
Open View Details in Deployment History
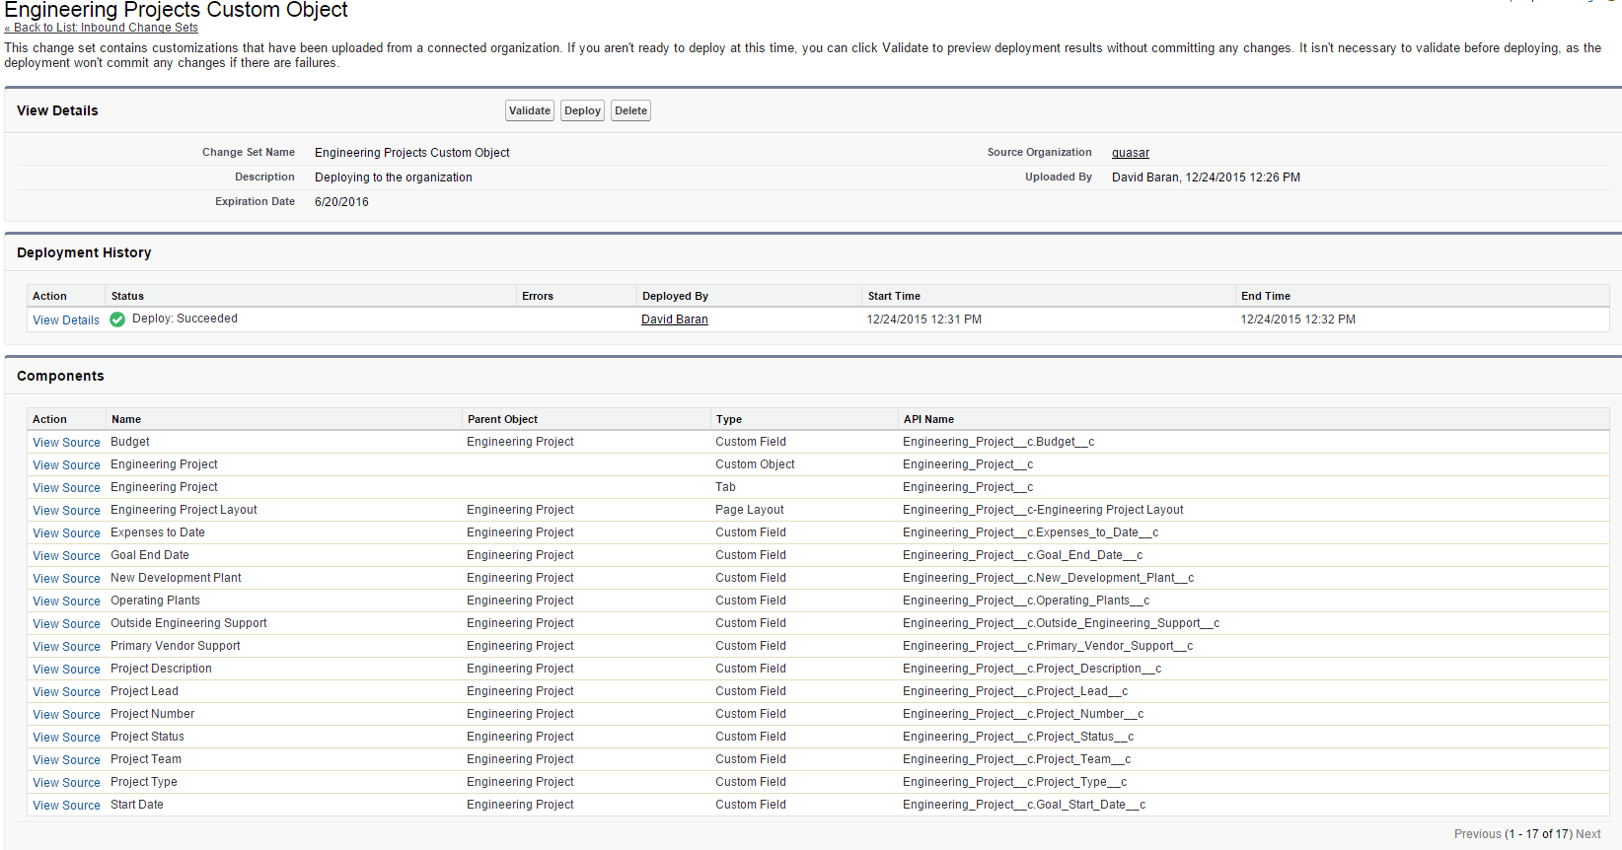coord(66,320)
